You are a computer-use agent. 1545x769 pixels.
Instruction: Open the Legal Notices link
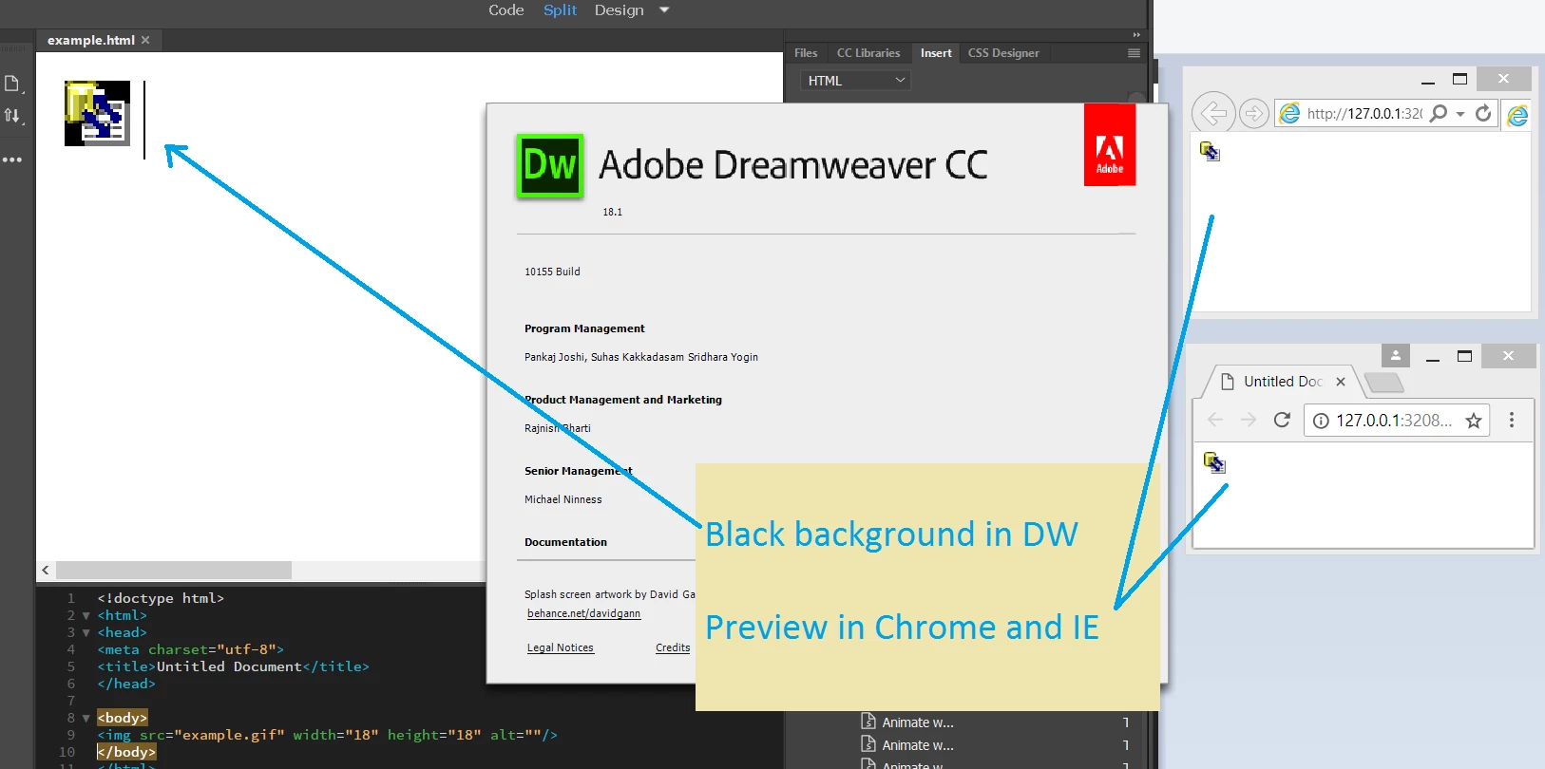coord(561,647)
